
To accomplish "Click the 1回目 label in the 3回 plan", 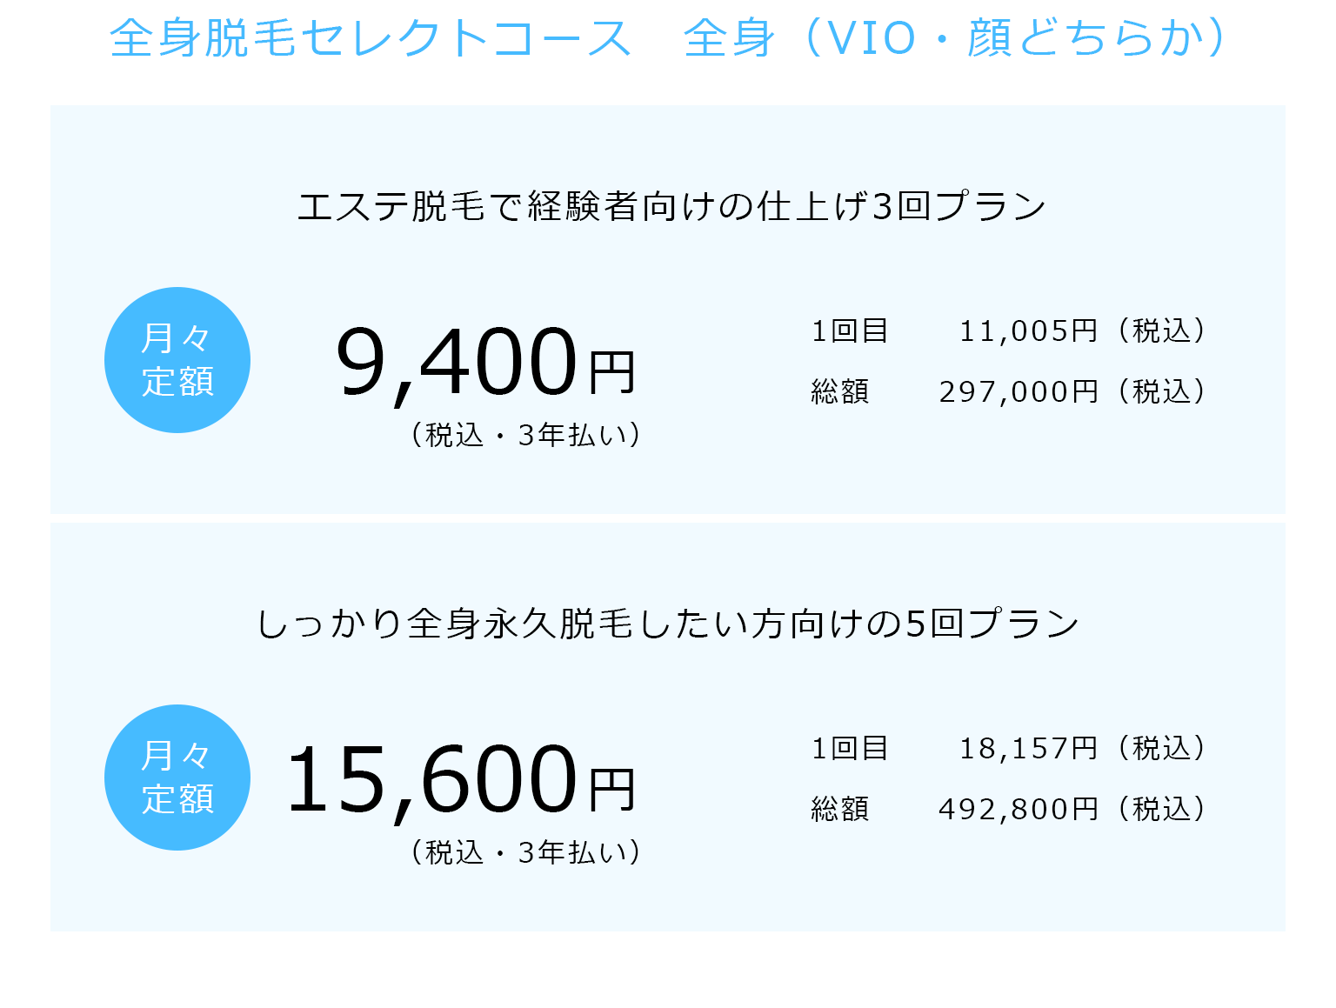I will click(x=850, y=330).
